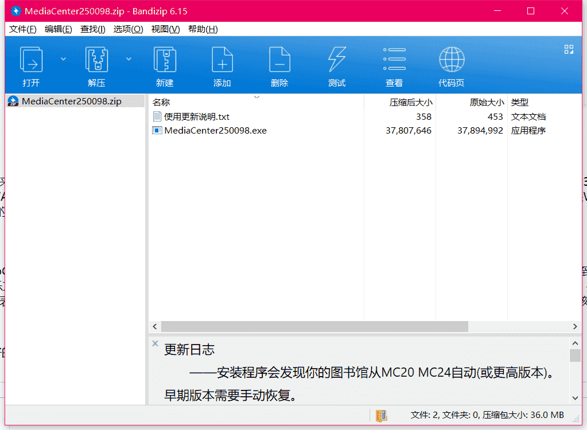Open the 选项(O) menu
Viewport: 587px width, 430px height.
coord(128,29)
